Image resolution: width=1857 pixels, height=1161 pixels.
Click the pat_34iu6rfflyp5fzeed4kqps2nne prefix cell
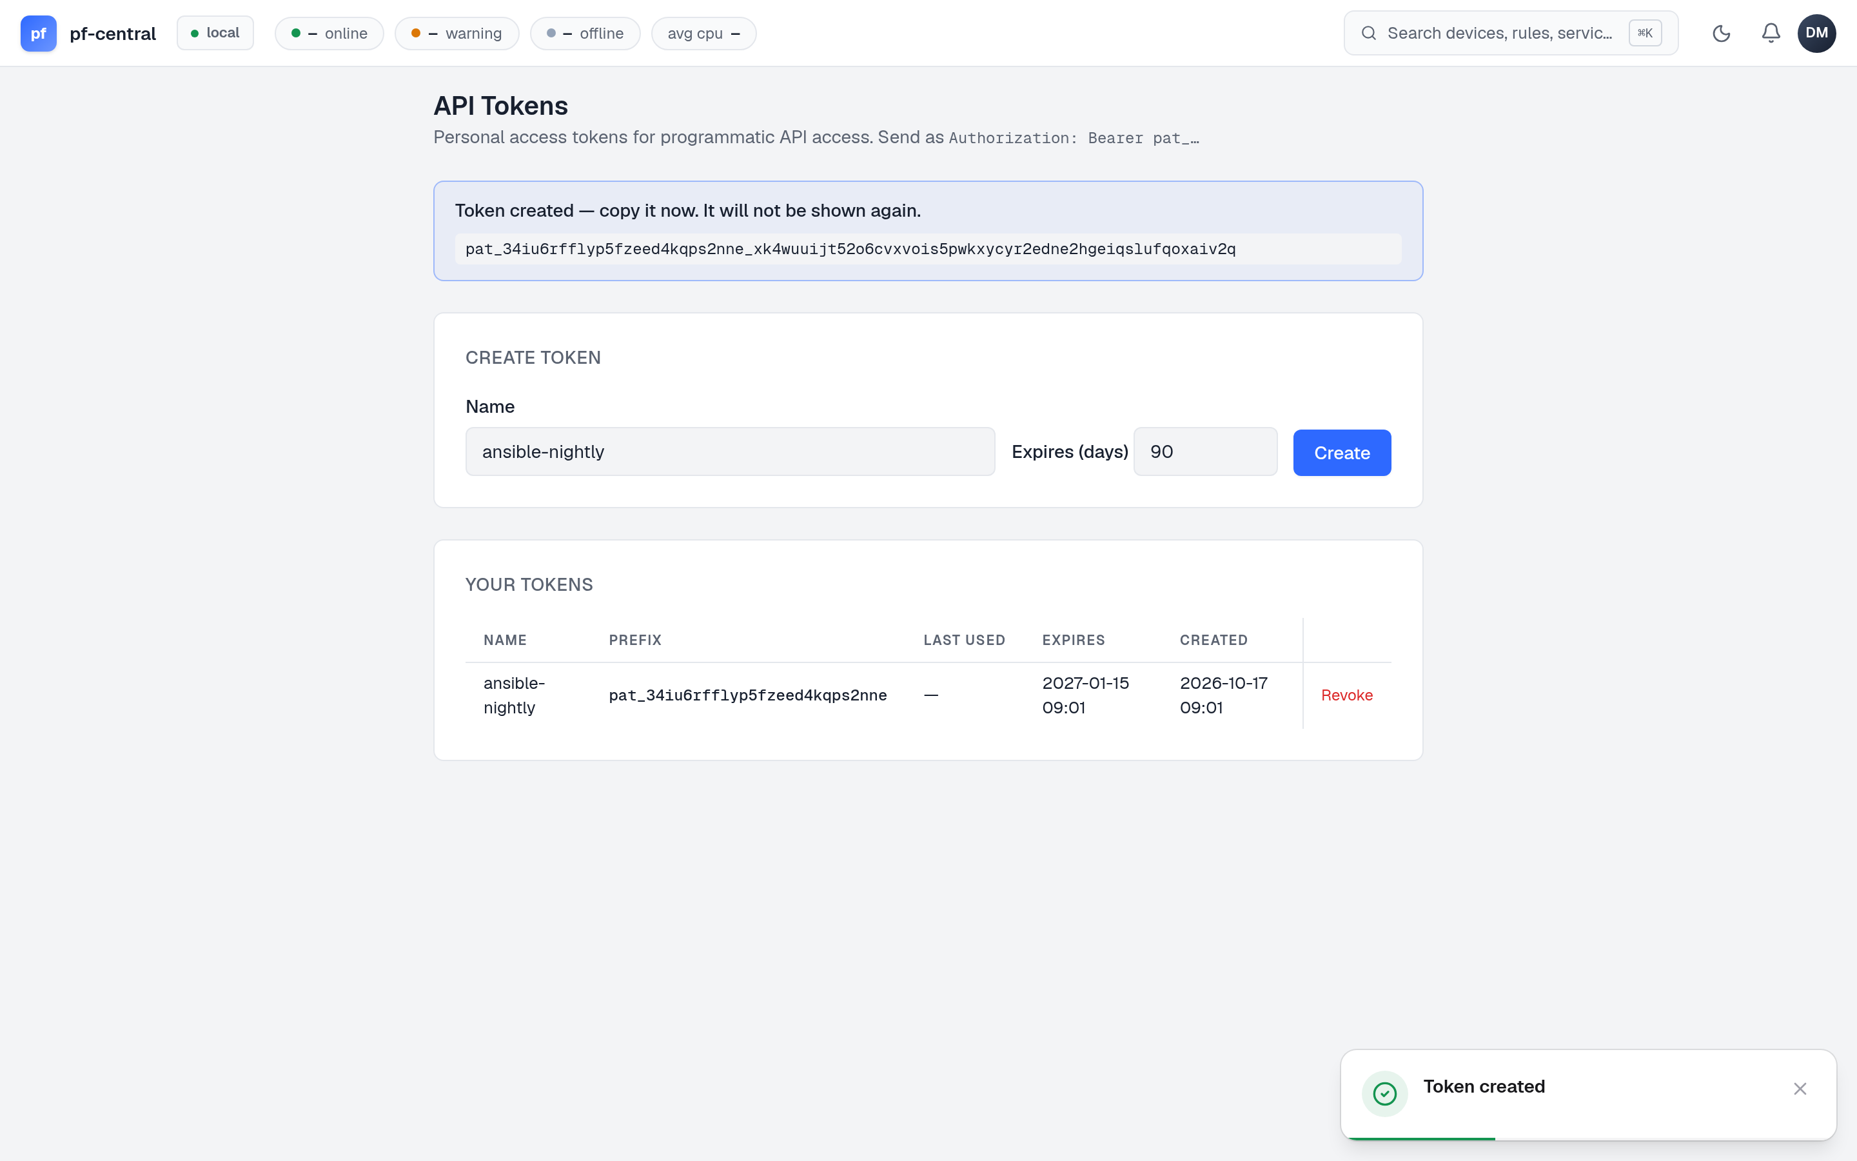[x=747, y=695]
